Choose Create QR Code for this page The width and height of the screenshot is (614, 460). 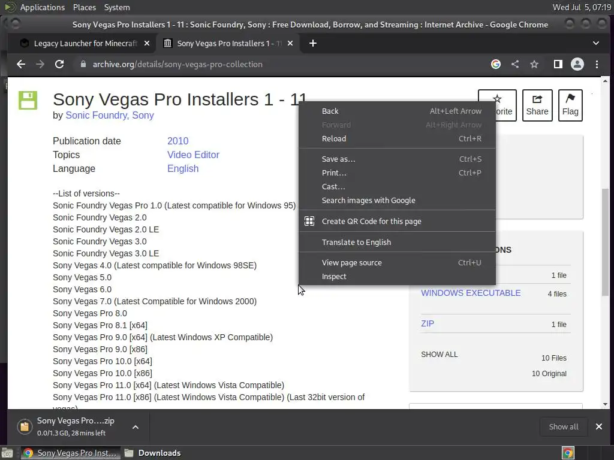click(x=397, y=221)
